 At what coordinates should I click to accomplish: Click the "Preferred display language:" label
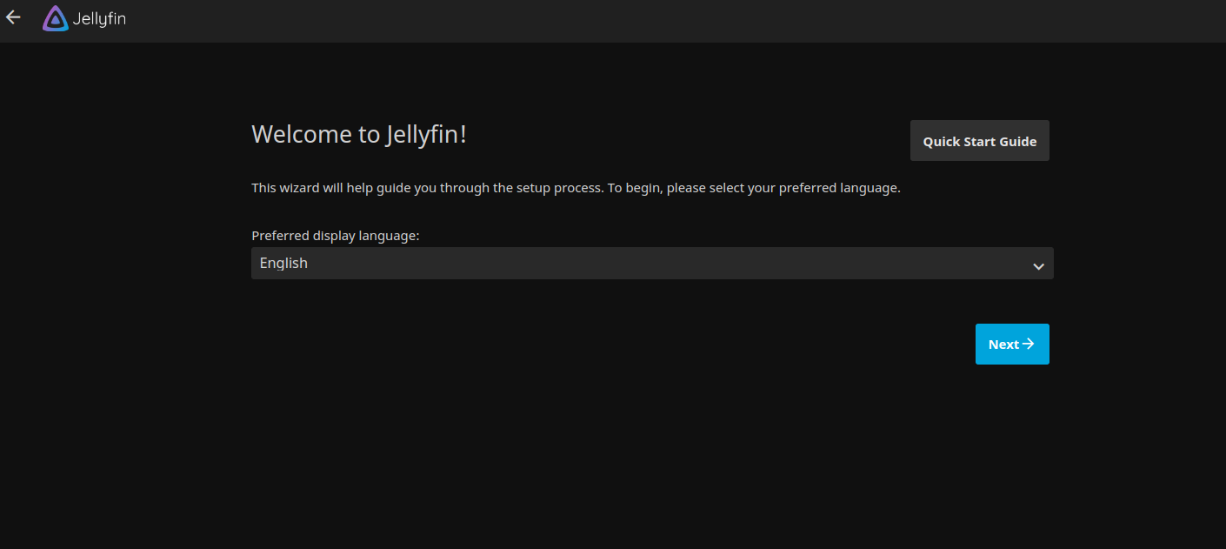[336, 236]
